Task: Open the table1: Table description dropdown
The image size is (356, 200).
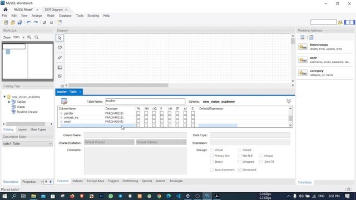Action: click(27, 143)
